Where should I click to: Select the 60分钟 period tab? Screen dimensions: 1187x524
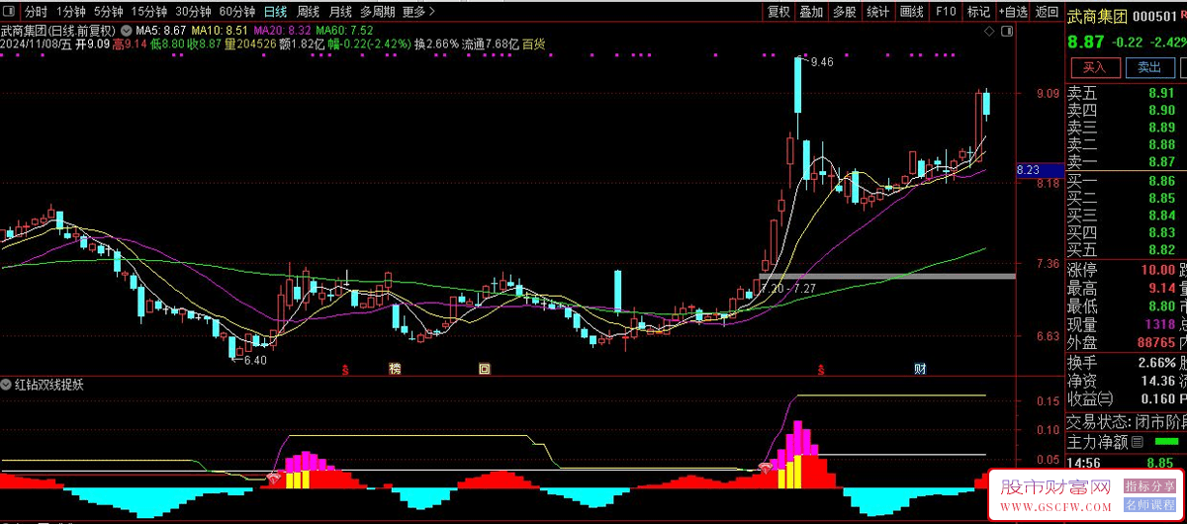click(236, 12)
